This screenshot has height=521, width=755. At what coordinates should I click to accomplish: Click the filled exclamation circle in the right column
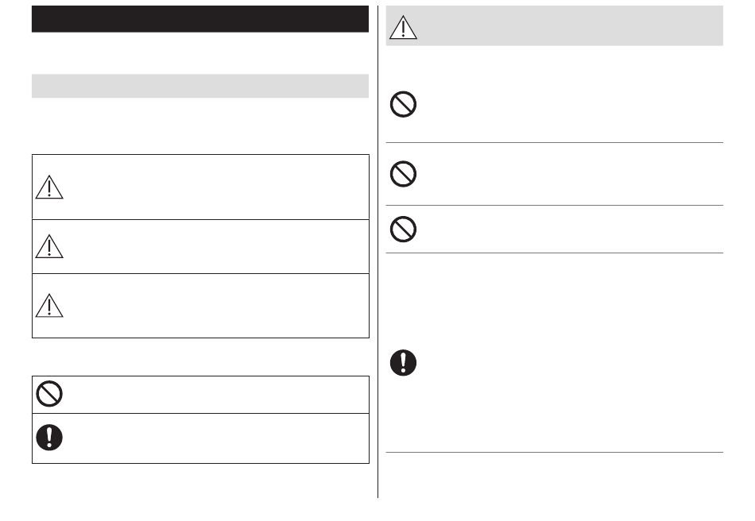click(x=403, y=363)
